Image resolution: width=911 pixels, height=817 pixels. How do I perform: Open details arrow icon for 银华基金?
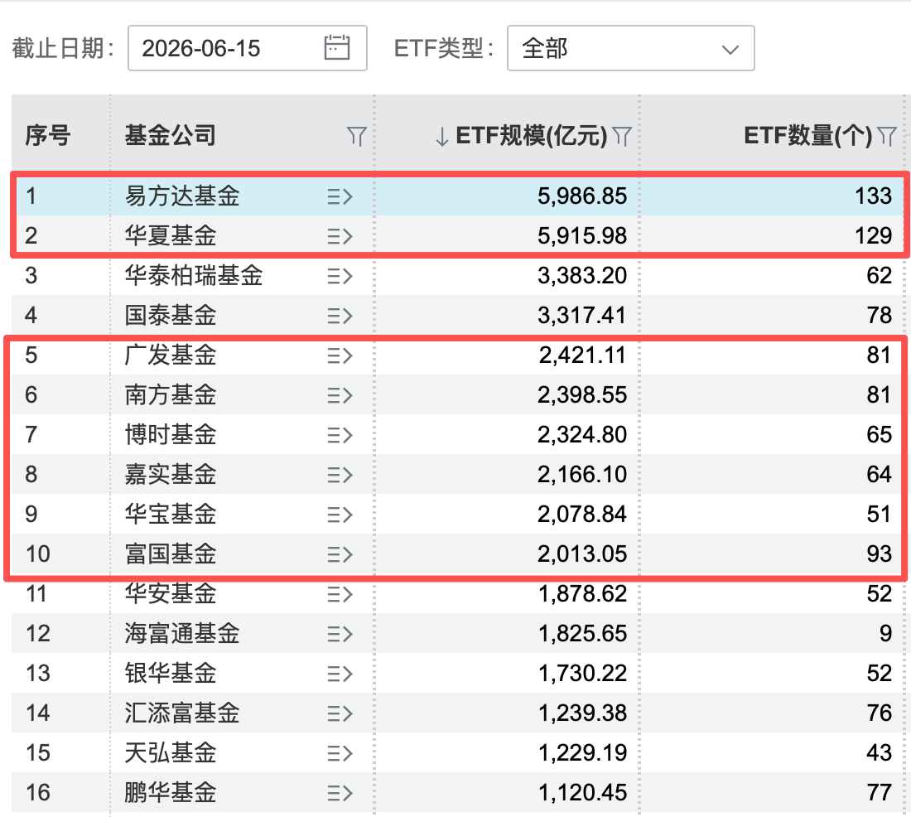click(x=340, y=674)
